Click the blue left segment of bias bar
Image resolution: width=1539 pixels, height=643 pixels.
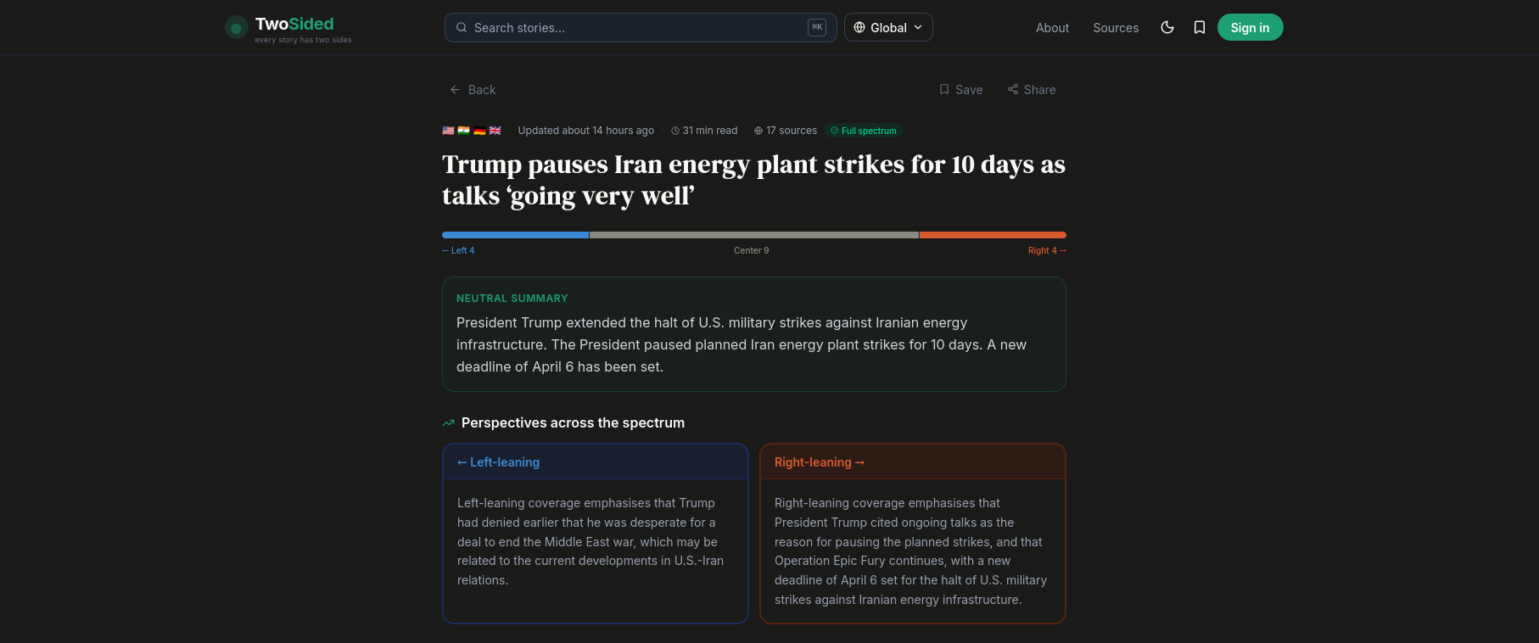coord(515,235)
